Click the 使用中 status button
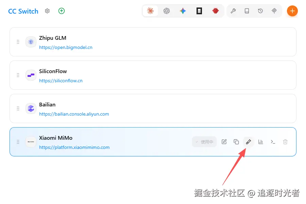This screenshot has width=306, height=204. click(x=204, y=142)
